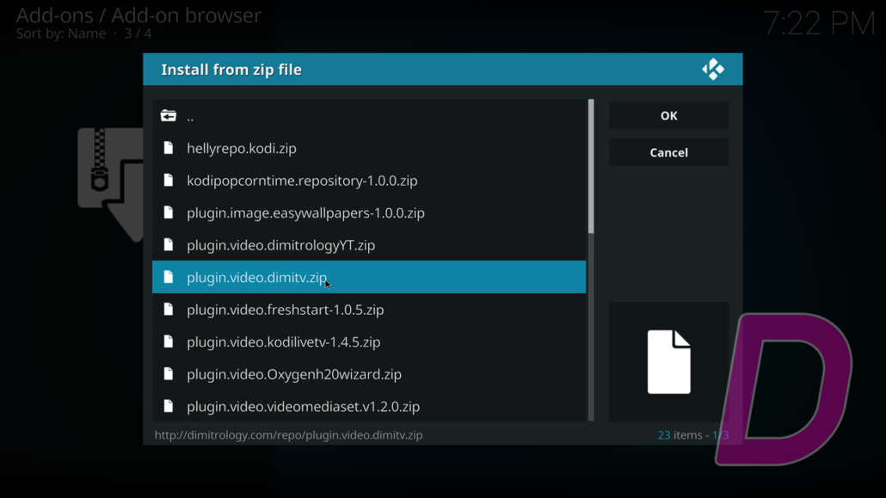The height and width of the screenshot is (498, 886).
Task: Click file icon beside hellyrepo.kodi.zip
Action: (169, 148)
